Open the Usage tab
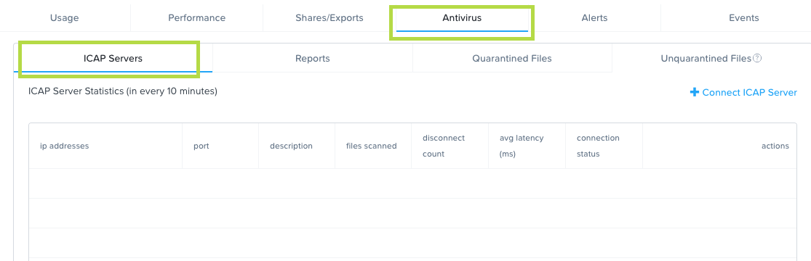Screen dimensions: 811x261 pyautogui.click(x=65, y=18)
